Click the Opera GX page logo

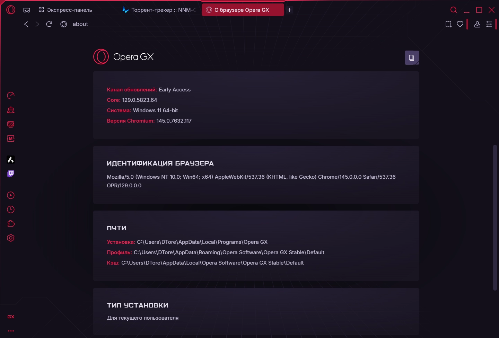[123, 57]
